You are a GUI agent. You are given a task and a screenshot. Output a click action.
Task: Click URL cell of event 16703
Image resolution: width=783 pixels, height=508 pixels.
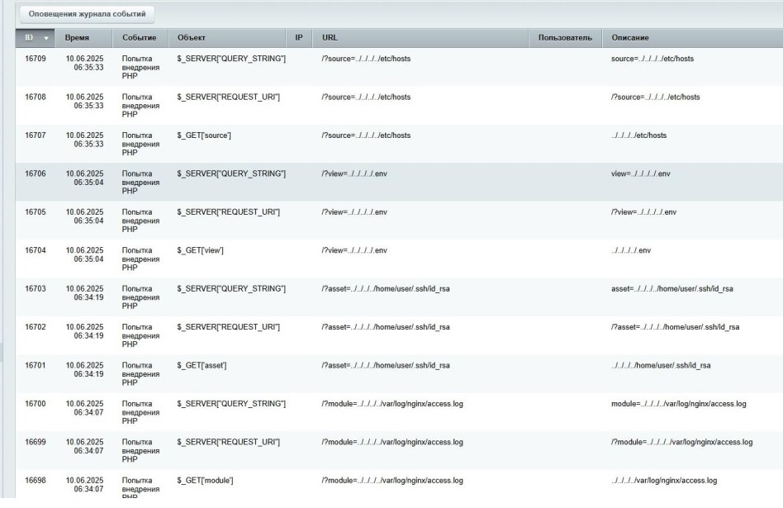[387, 287]
